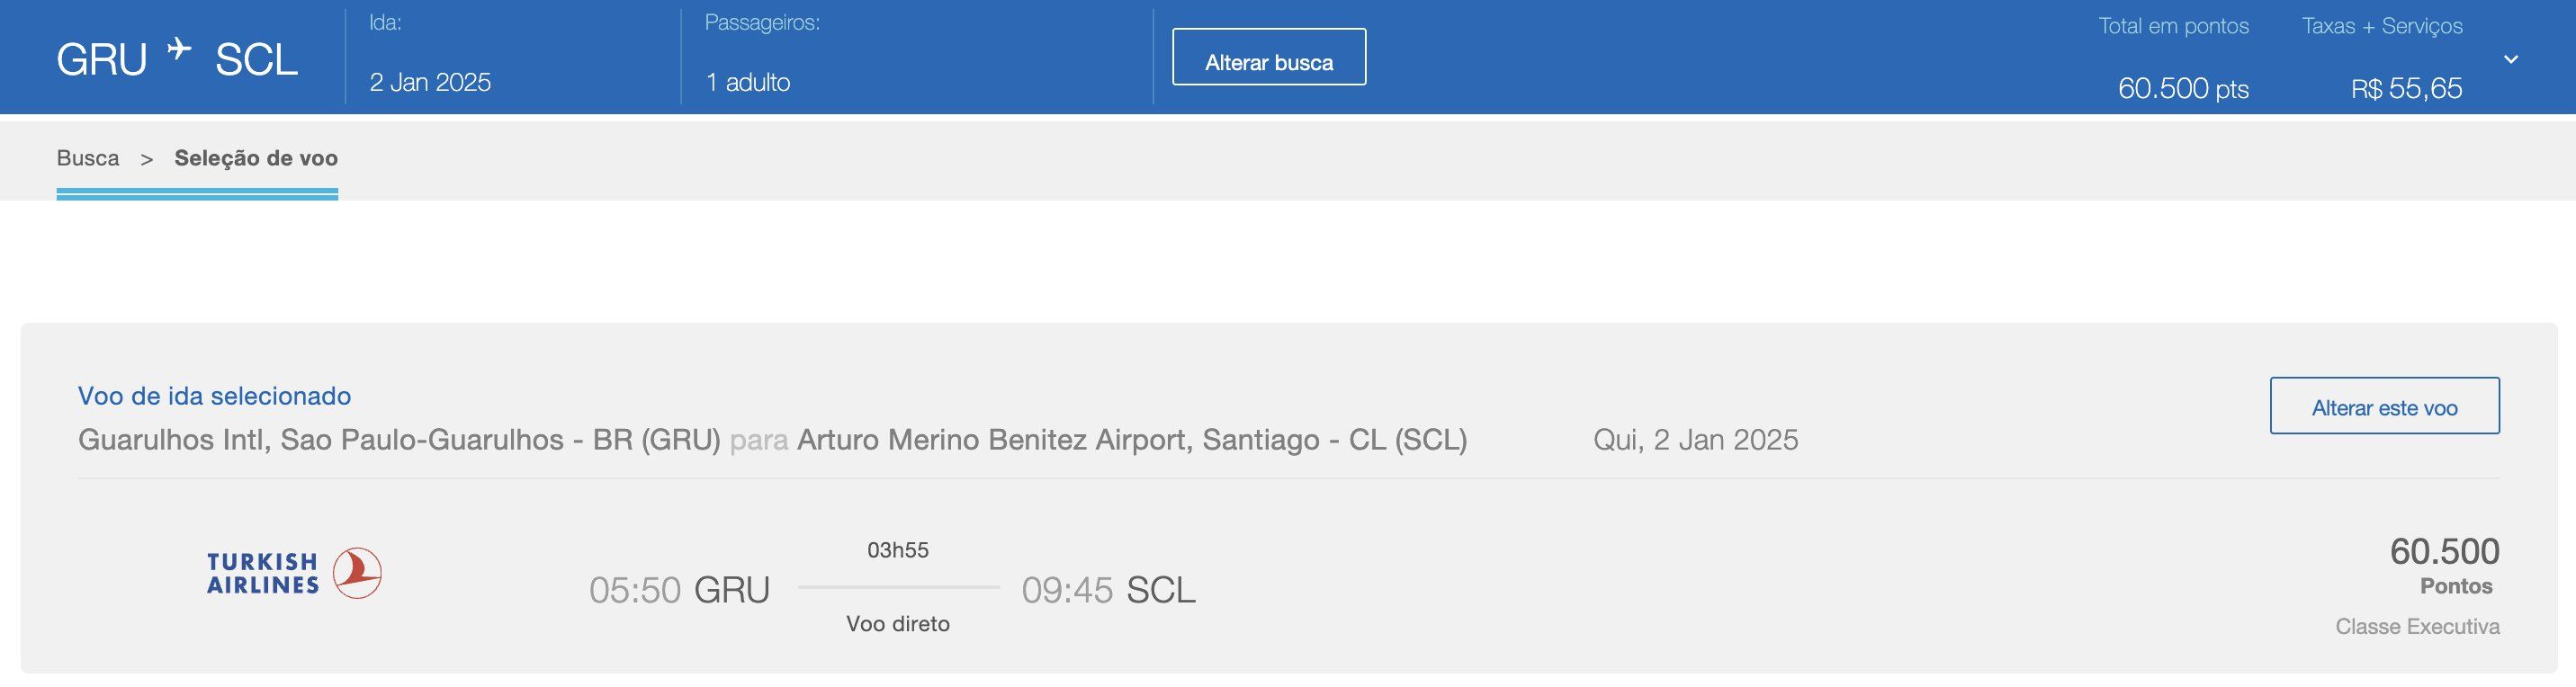
Task: Click the Turkish Airlines logo
Action: [294, 574]
